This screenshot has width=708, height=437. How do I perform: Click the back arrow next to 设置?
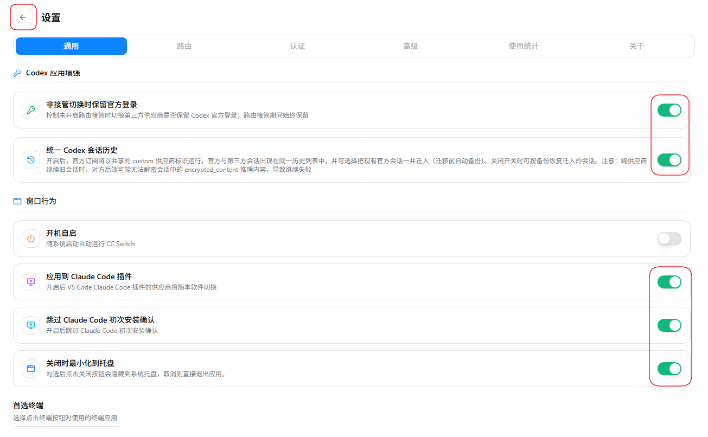coord(23,17)
